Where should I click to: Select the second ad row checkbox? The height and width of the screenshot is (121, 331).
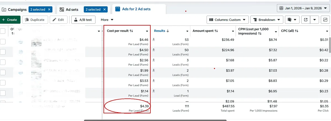(3, 52)
